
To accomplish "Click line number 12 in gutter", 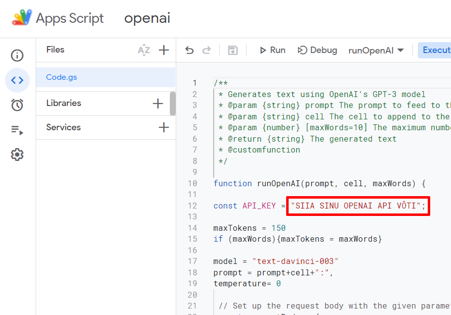I will [x=193, y=206].
